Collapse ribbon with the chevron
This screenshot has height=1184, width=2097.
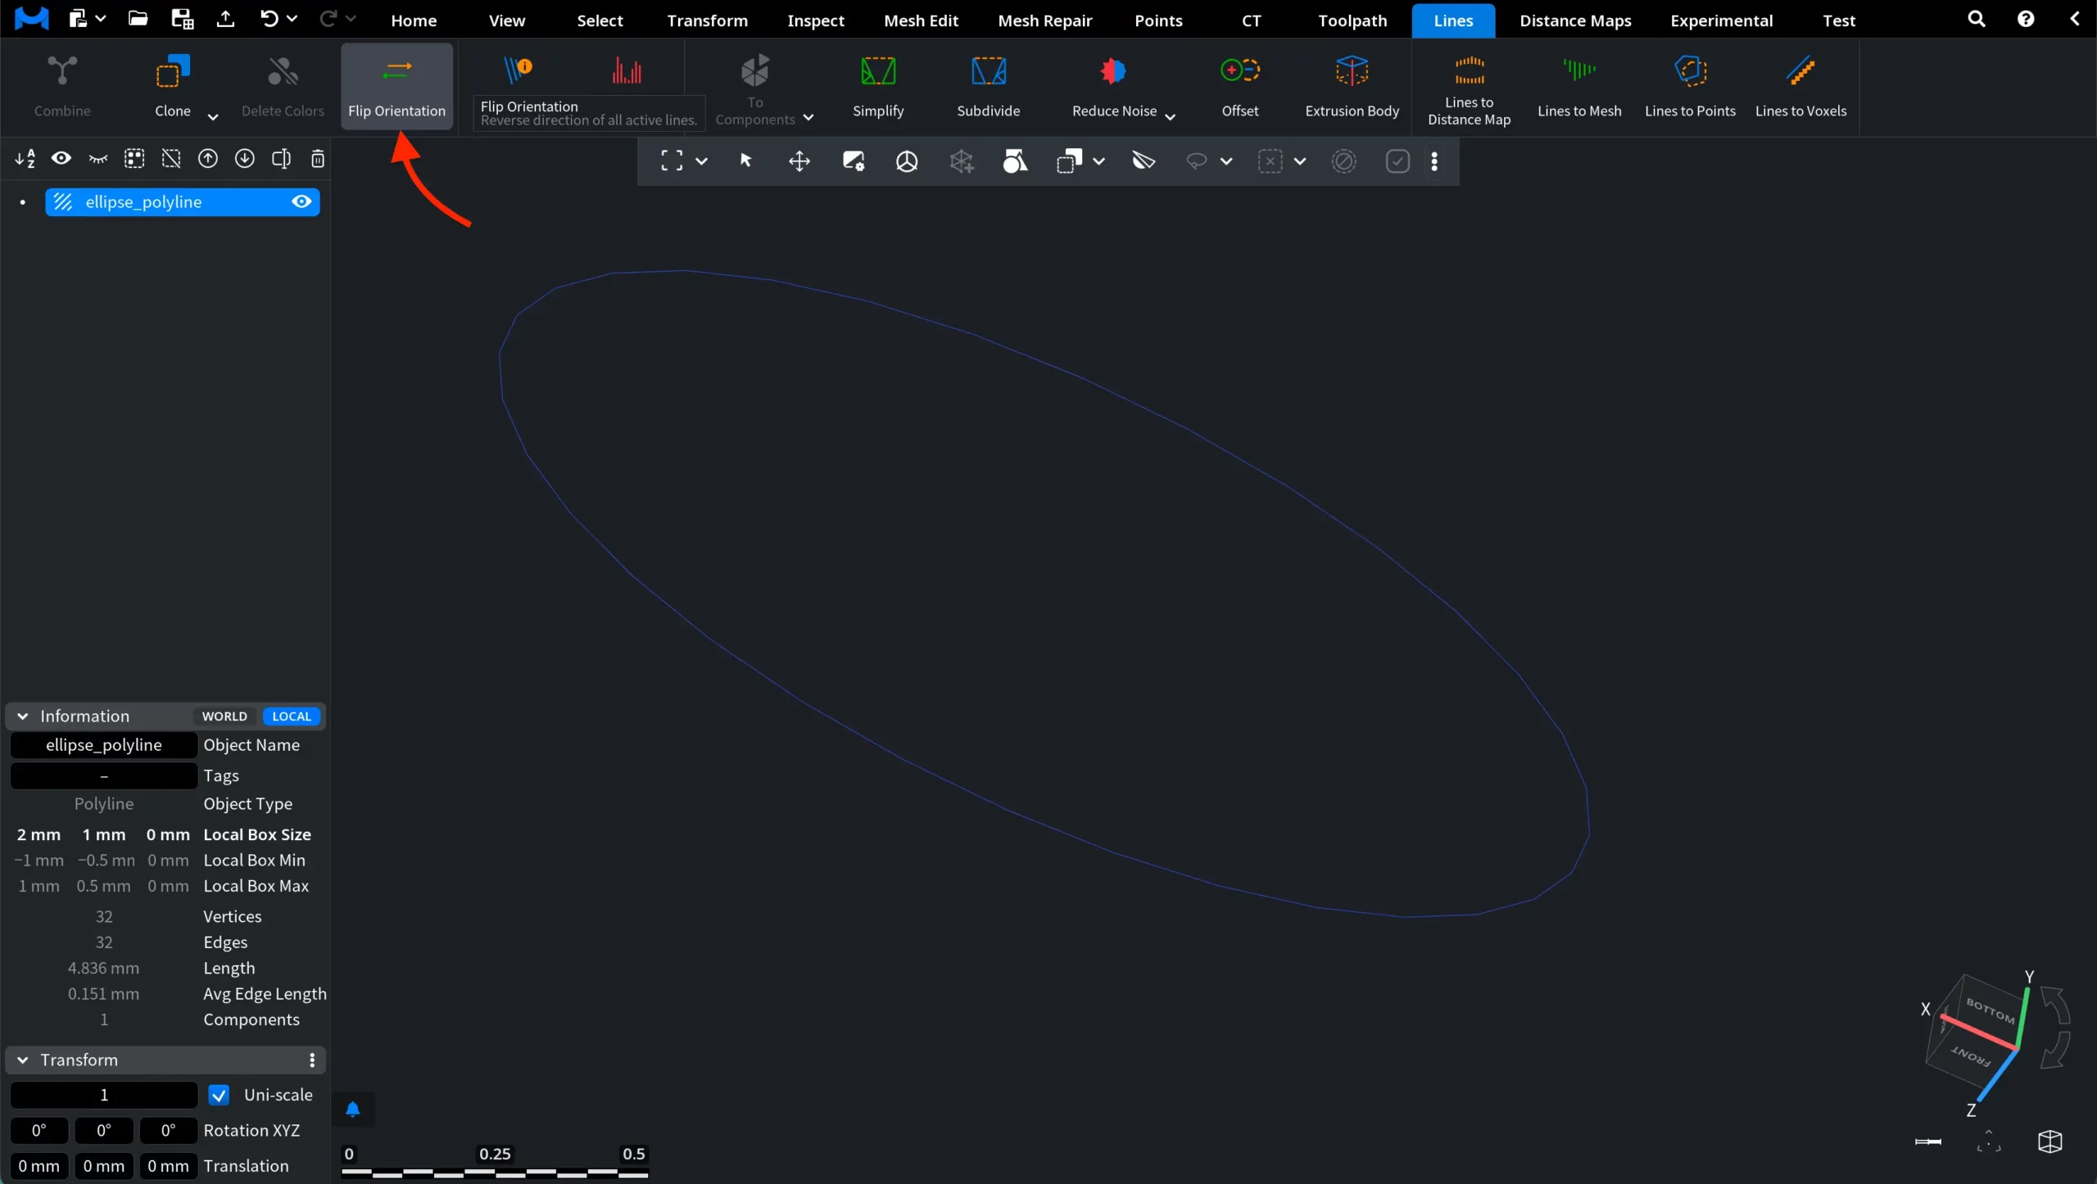click(2075, 19)
